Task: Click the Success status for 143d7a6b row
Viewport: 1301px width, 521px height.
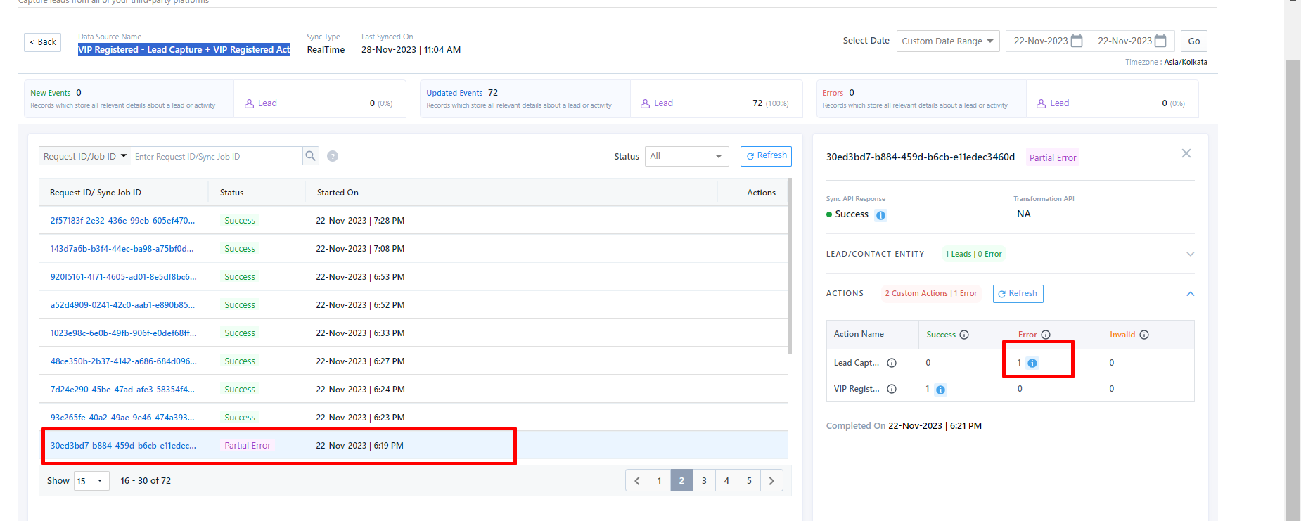Action: pos(240,249)
